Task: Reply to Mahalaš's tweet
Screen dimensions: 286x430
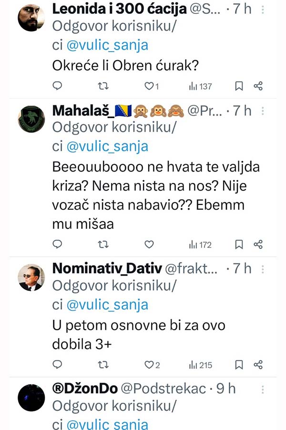Action: point(57,245)
